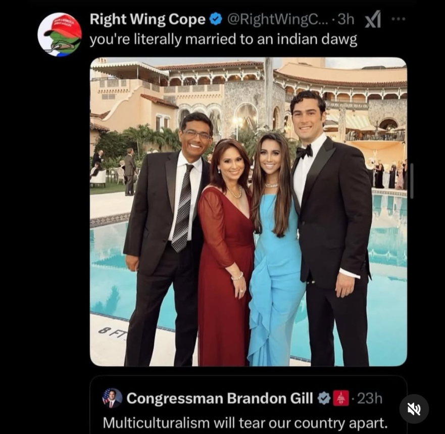Image resolution: width=445 pixels, height=434 pixels.
Task: Open the attached poolside group photo
Action: click(249, 212)
